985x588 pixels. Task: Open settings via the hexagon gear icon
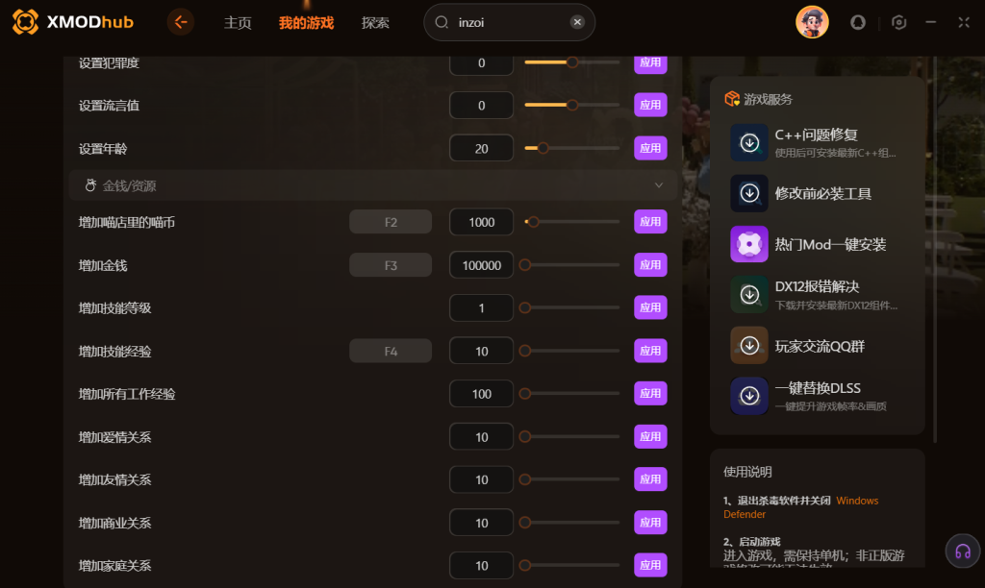(899, 23)
